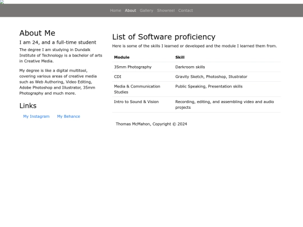Open the Home navigation link
Image resolution: width=303 pixels, height=227 pixels.
116,11
